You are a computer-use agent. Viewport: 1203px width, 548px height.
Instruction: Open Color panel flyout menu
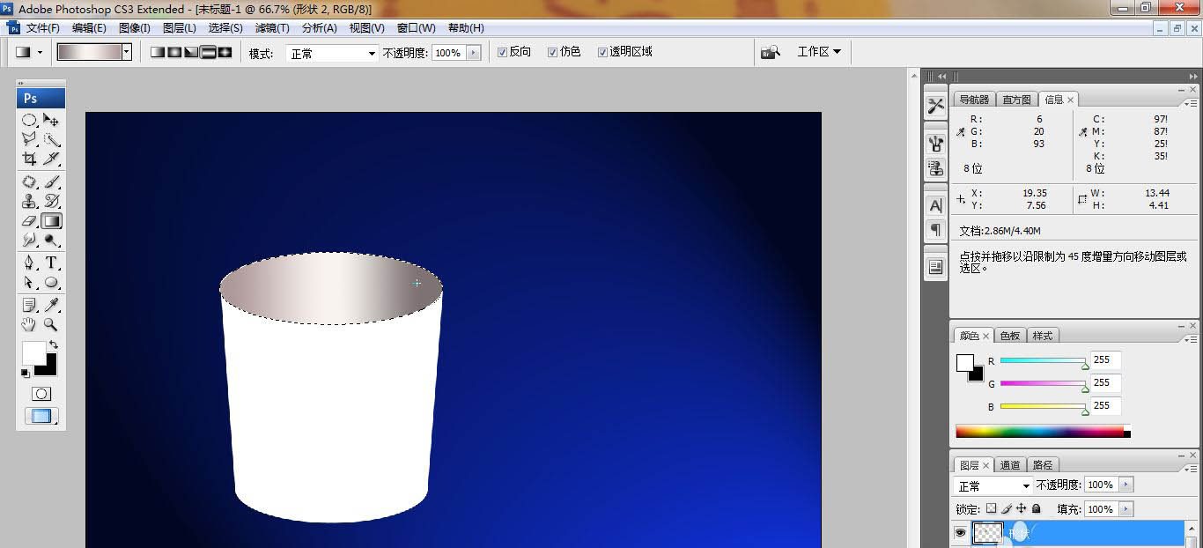click(x=1189, y=338)
